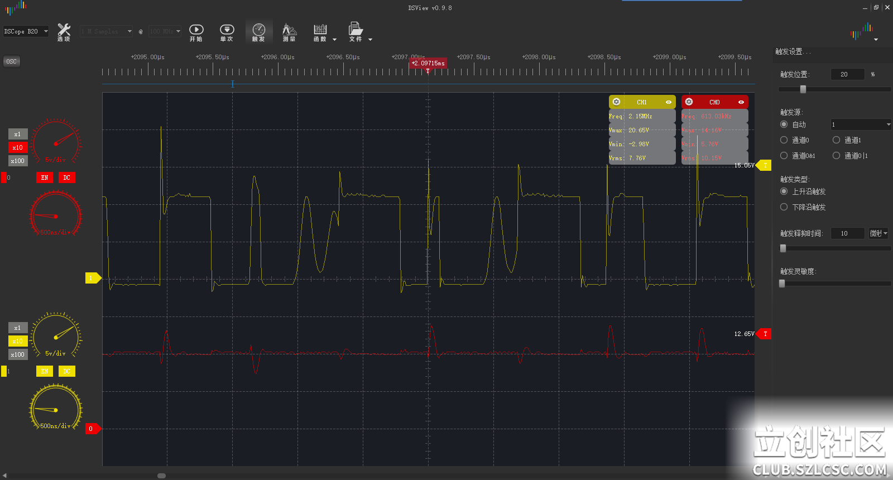
Task: Select x100 probe for red channel 0
Action: point(18,161)
